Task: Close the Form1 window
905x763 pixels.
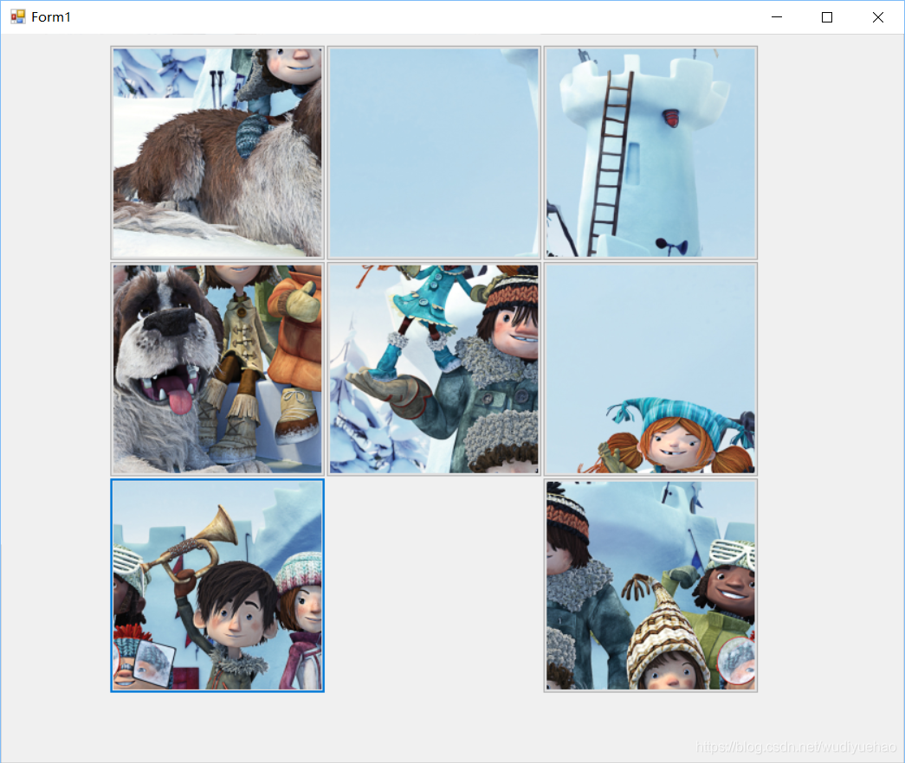Action: click(x=878, y=17)
